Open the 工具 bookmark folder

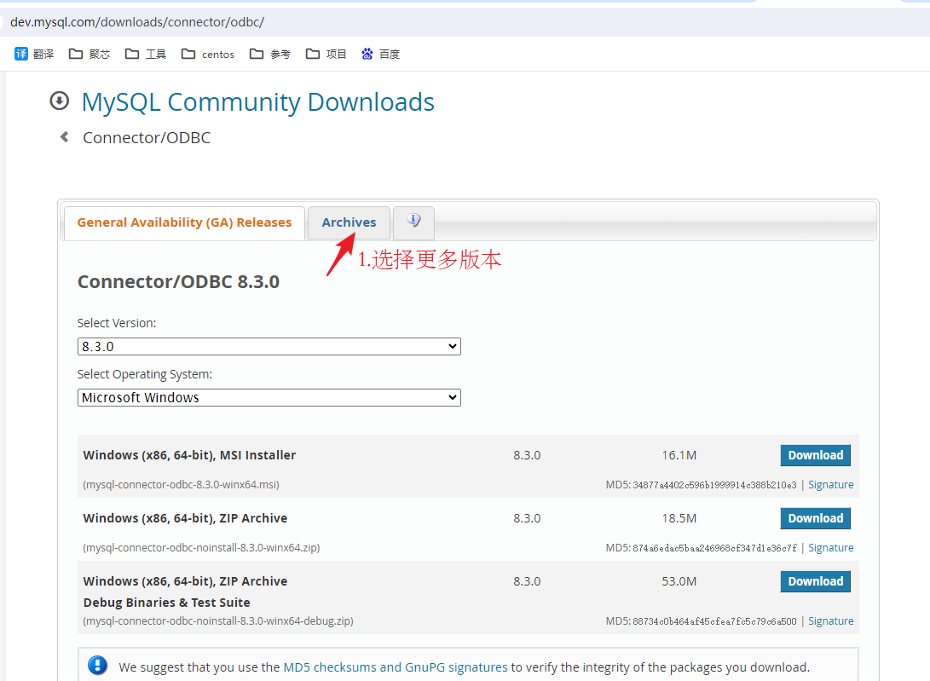tap(146, 54)
